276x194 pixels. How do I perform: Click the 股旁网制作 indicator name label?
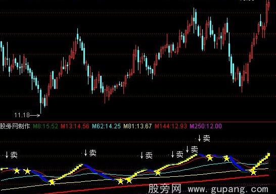(x=15, y=126)
